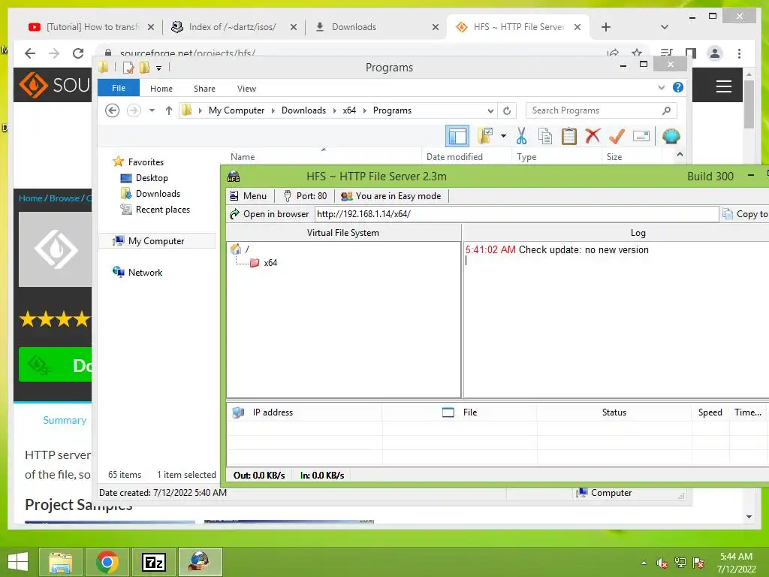Click the IP address column header in HFS
This screenshot has width=769, height=577.
click(304, 412)
